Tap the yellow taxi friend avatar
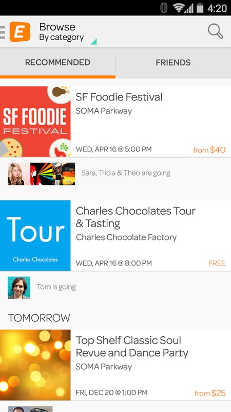Viewport: 231px width, 412px height. [64, 174]
